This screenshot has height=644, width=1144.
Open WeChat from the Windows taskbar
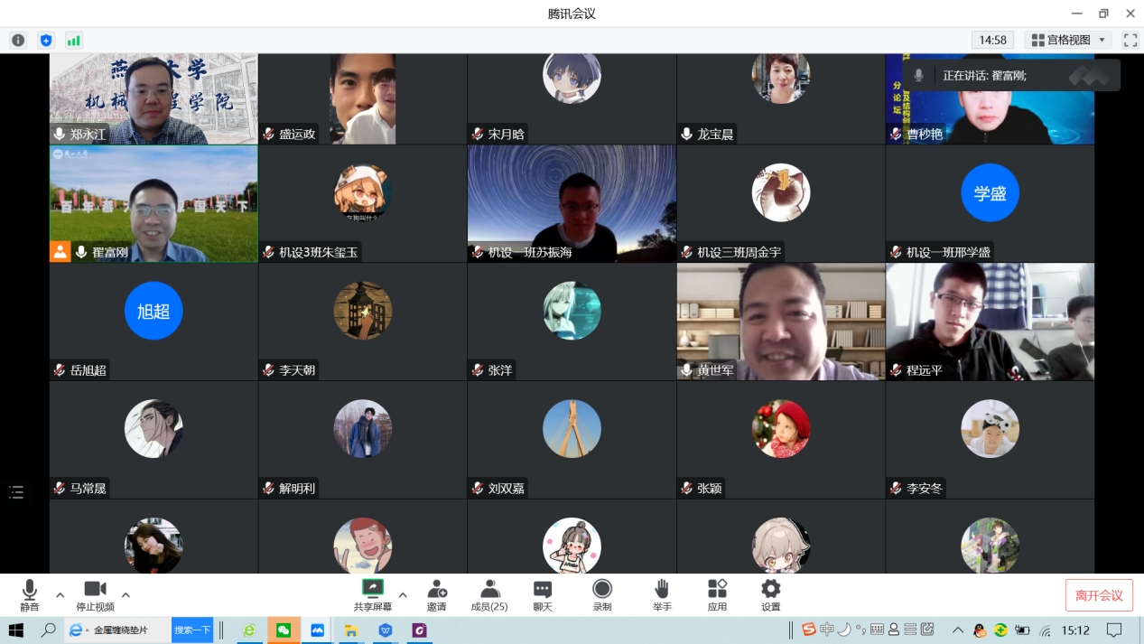point(284,630)
